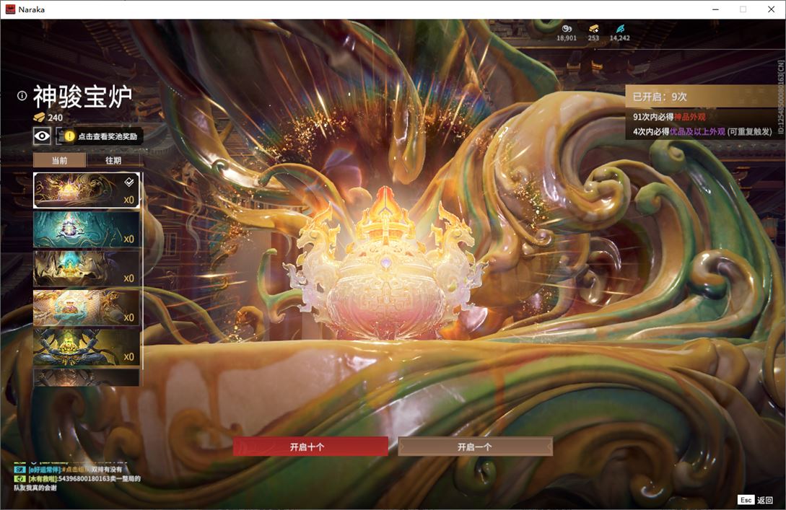The image size is (786, 510).
Task: Click the chat message from 好运常伴
Action: pos(68,470)
